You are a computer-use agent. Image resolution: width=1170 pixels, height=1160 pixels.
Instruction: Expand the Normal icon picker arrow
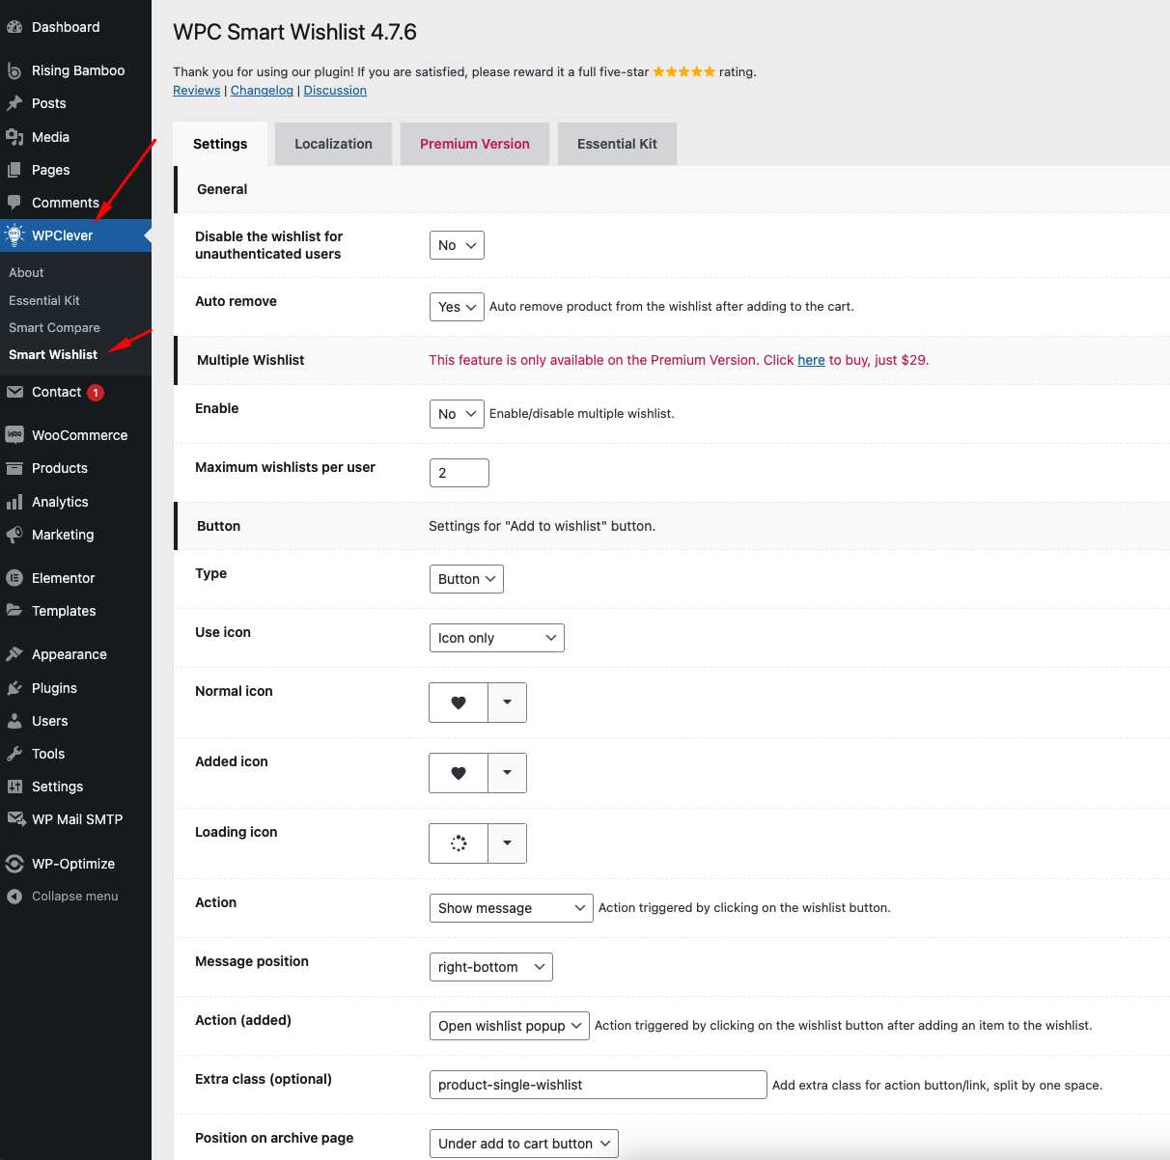point(508,703)
